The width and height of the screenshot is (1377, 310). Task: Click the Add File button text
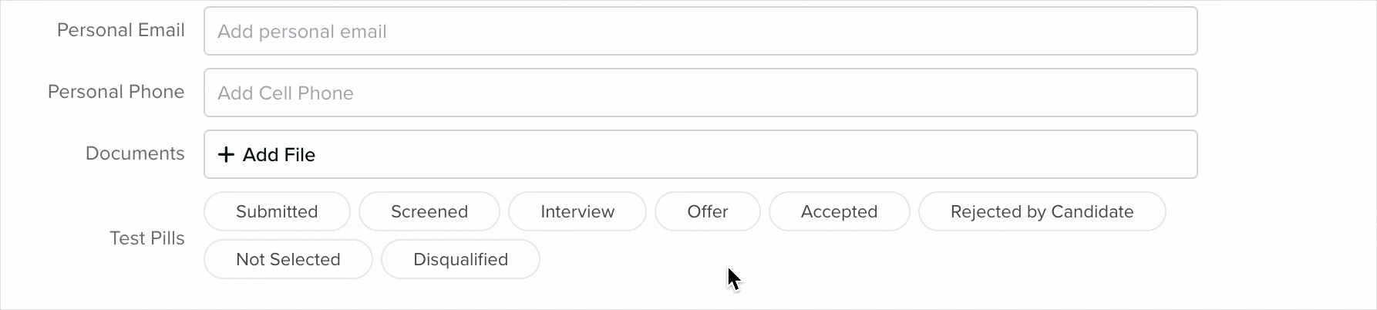click(279, 154)
